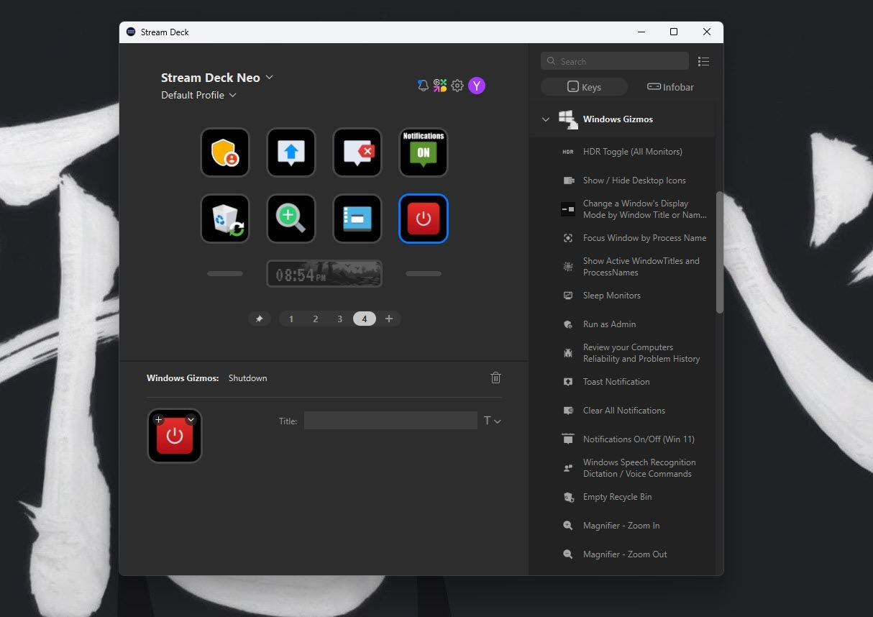The height and width of the screenshot is (617, 873).
Task: Select the infobar clock display 08:54
Action: [x=324, y=273]
